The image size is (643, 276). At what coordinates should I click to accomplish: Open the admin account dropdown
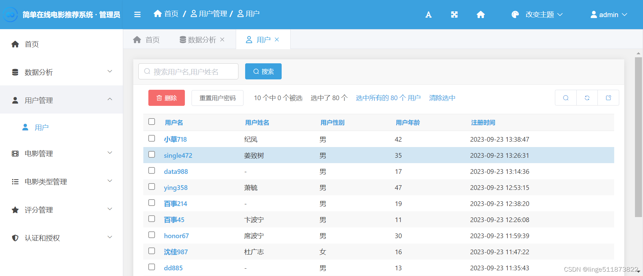coord(609,14)
